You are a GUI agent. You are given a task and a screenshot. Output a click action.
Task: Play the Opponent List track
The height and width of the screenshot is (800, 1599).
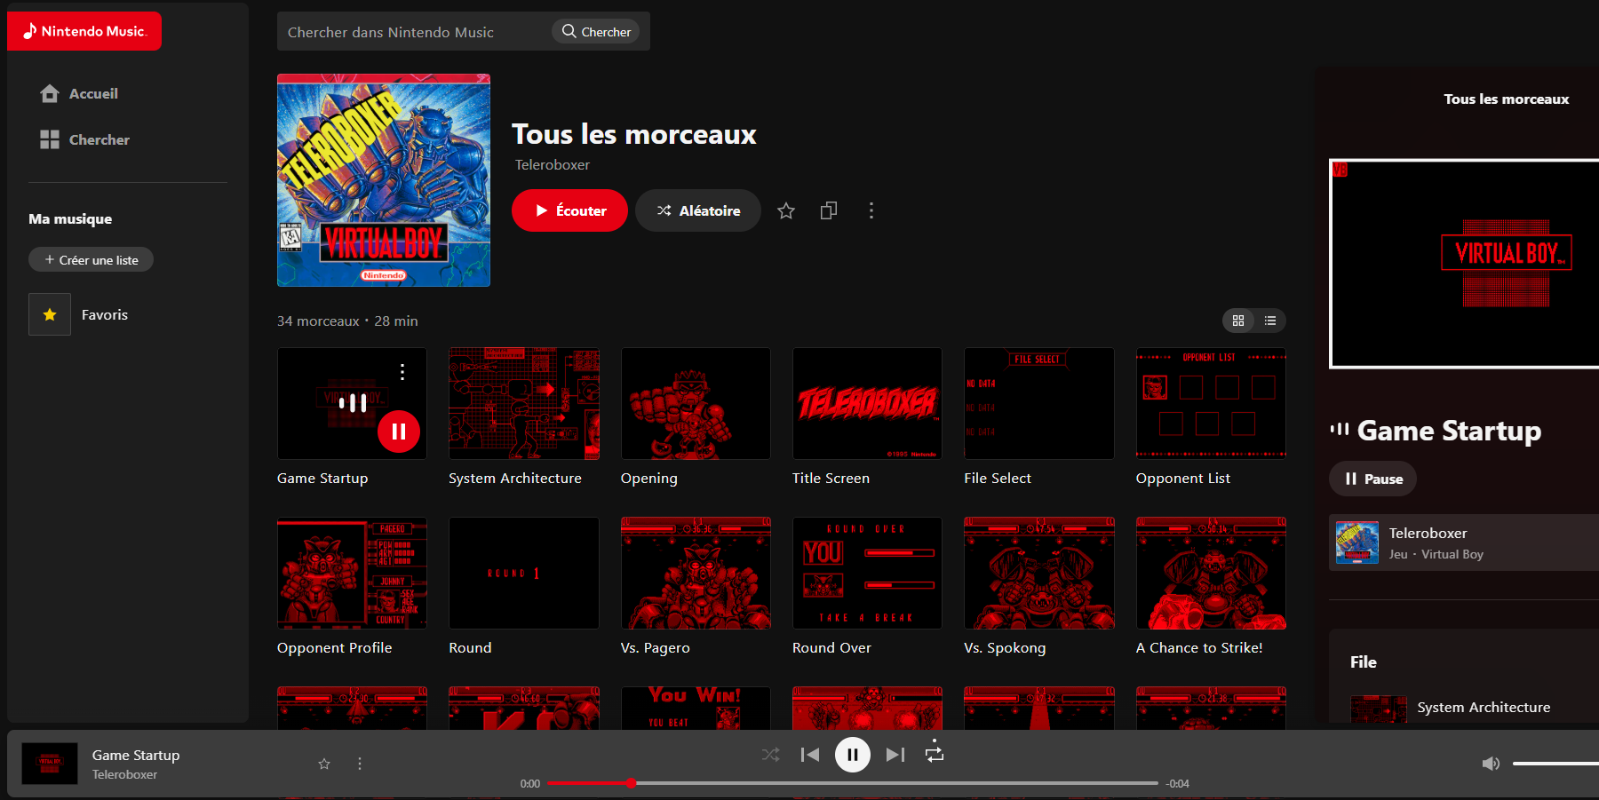(x=1211, y=403)
